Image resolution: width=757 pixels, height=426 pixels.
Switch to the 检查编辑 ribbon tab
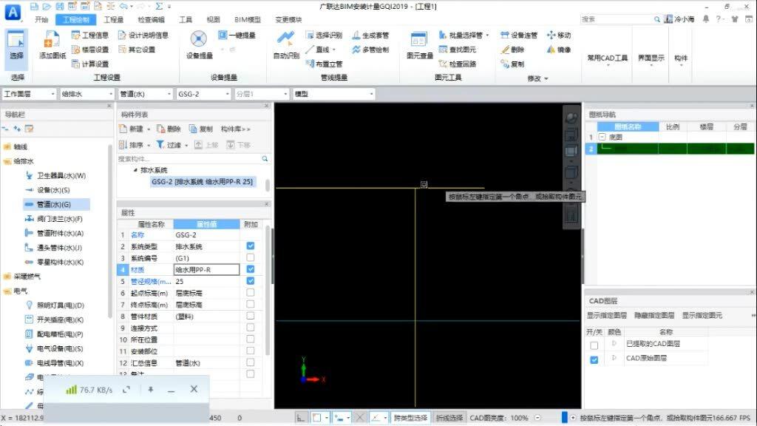click(151, 20)
